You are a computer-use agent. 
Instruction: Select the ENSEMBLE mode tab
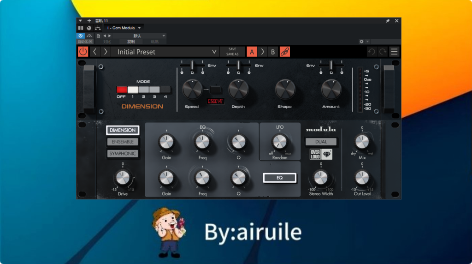[123, 142]
